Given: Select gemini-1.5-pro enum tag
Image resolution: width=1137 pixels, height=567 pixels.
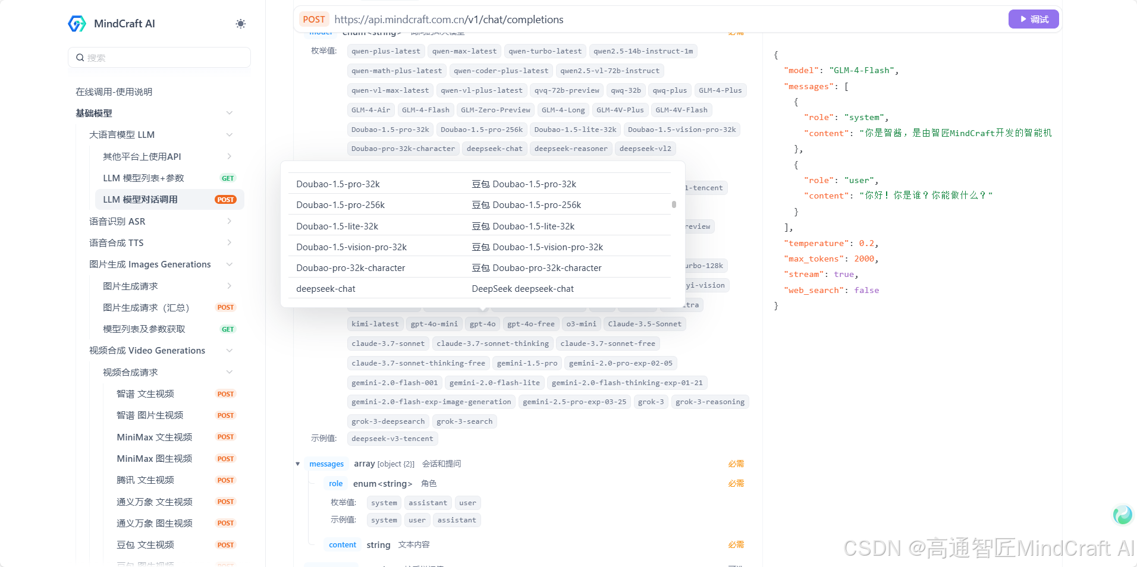Looking at the screenshot, I should click(527, 363).
